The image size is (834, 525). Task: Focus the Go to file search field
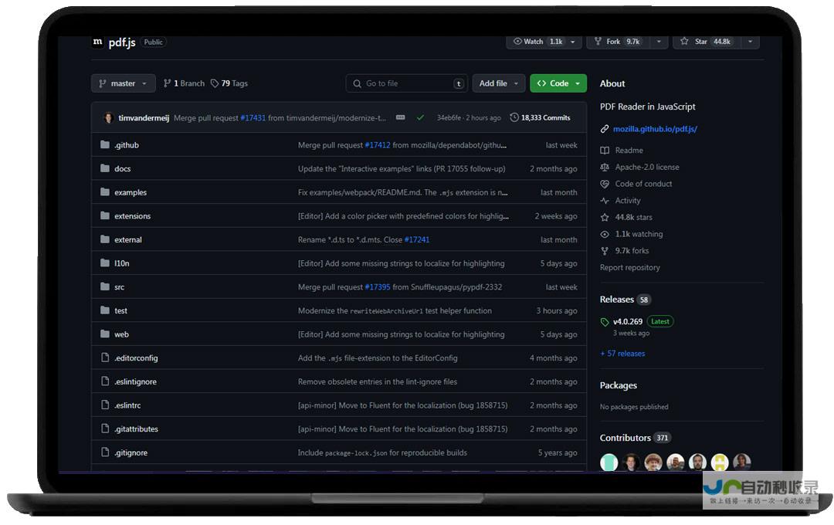407,83
